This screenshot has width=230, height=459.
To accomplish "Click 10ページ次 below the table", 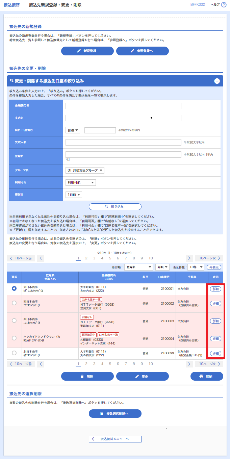I will pyautogui.click(x=209, y=364).
